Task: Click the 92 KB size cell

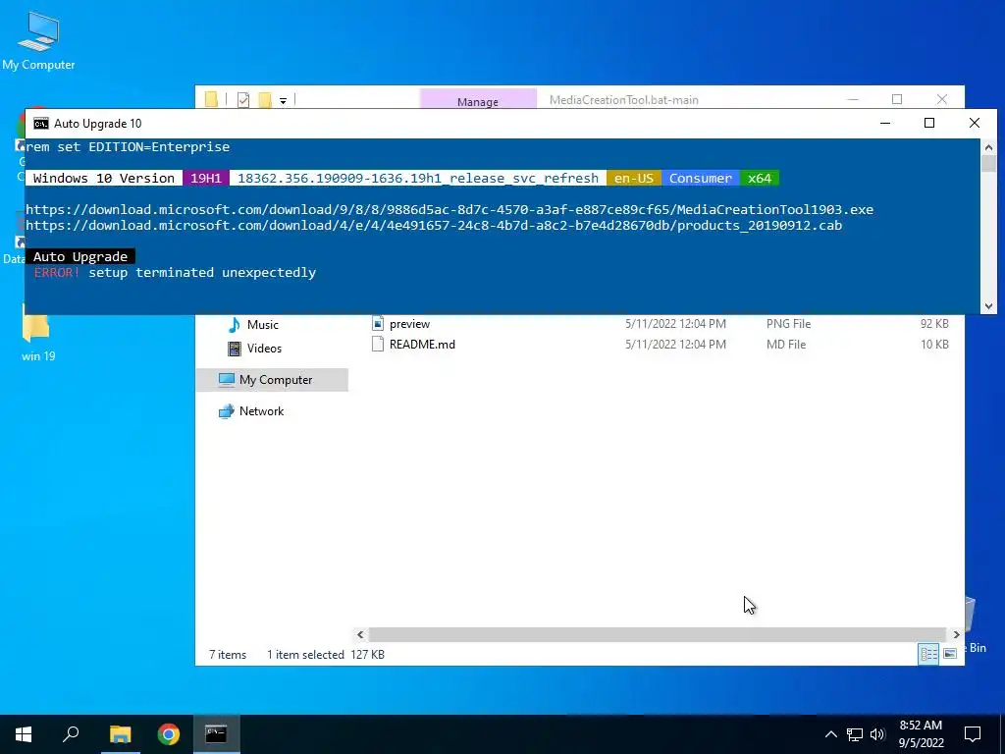Action: click(934, 324)
